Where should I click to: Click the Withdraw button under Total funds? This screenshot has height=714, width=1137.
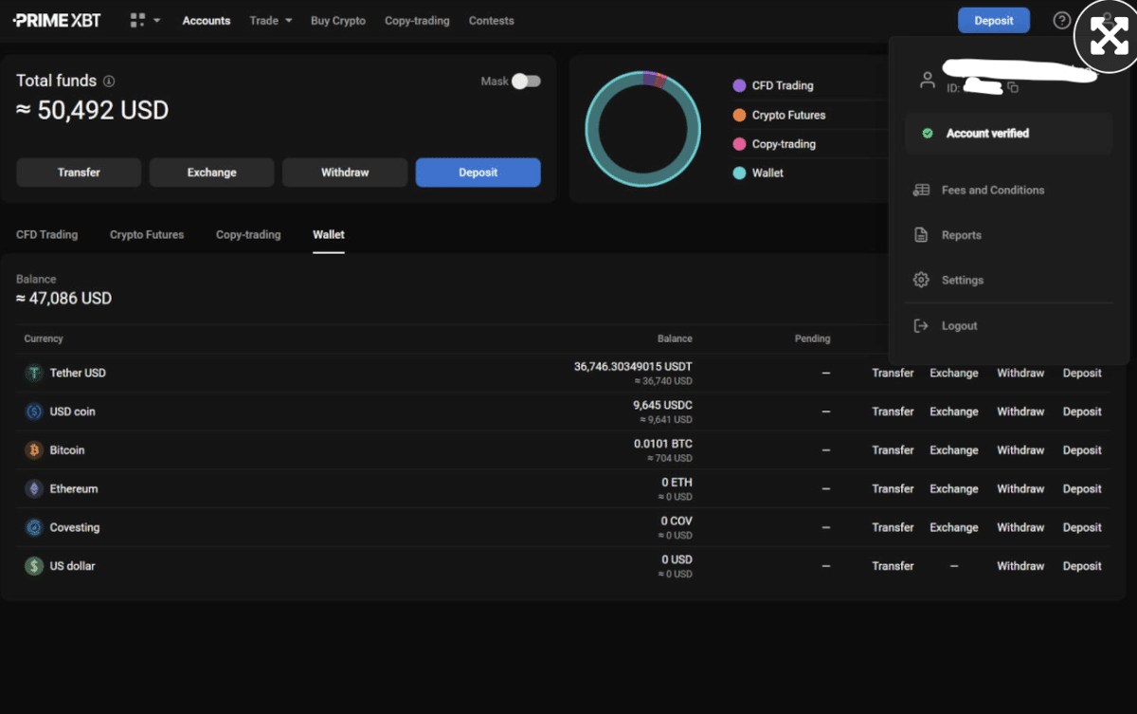[x=345, y=173]
